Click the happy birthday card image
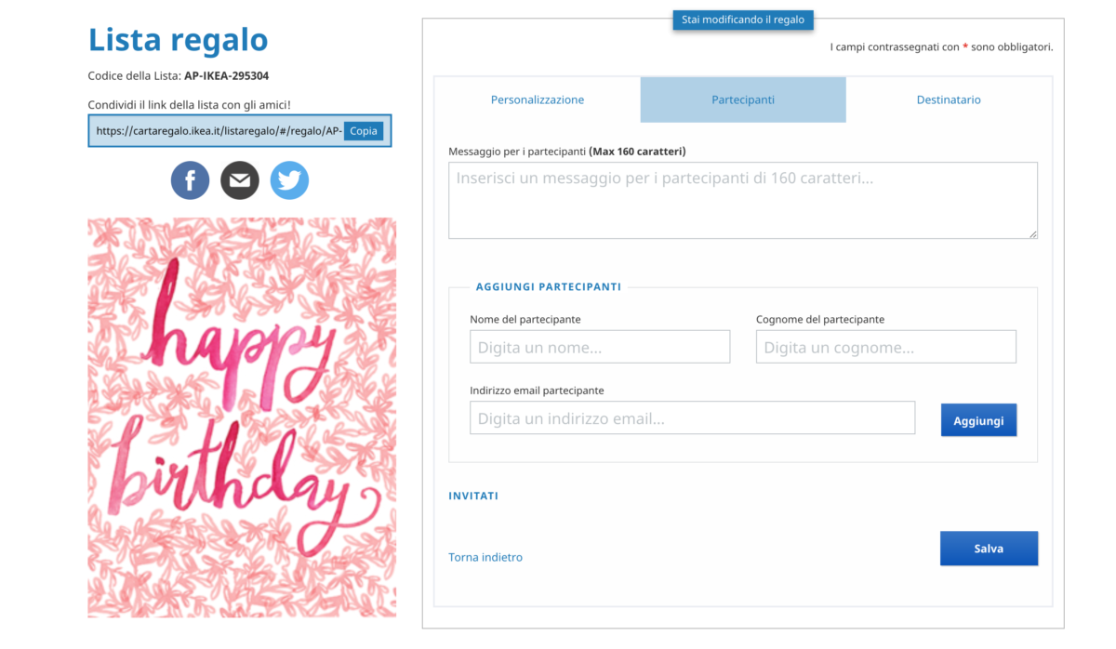 [x=242, y=417]
